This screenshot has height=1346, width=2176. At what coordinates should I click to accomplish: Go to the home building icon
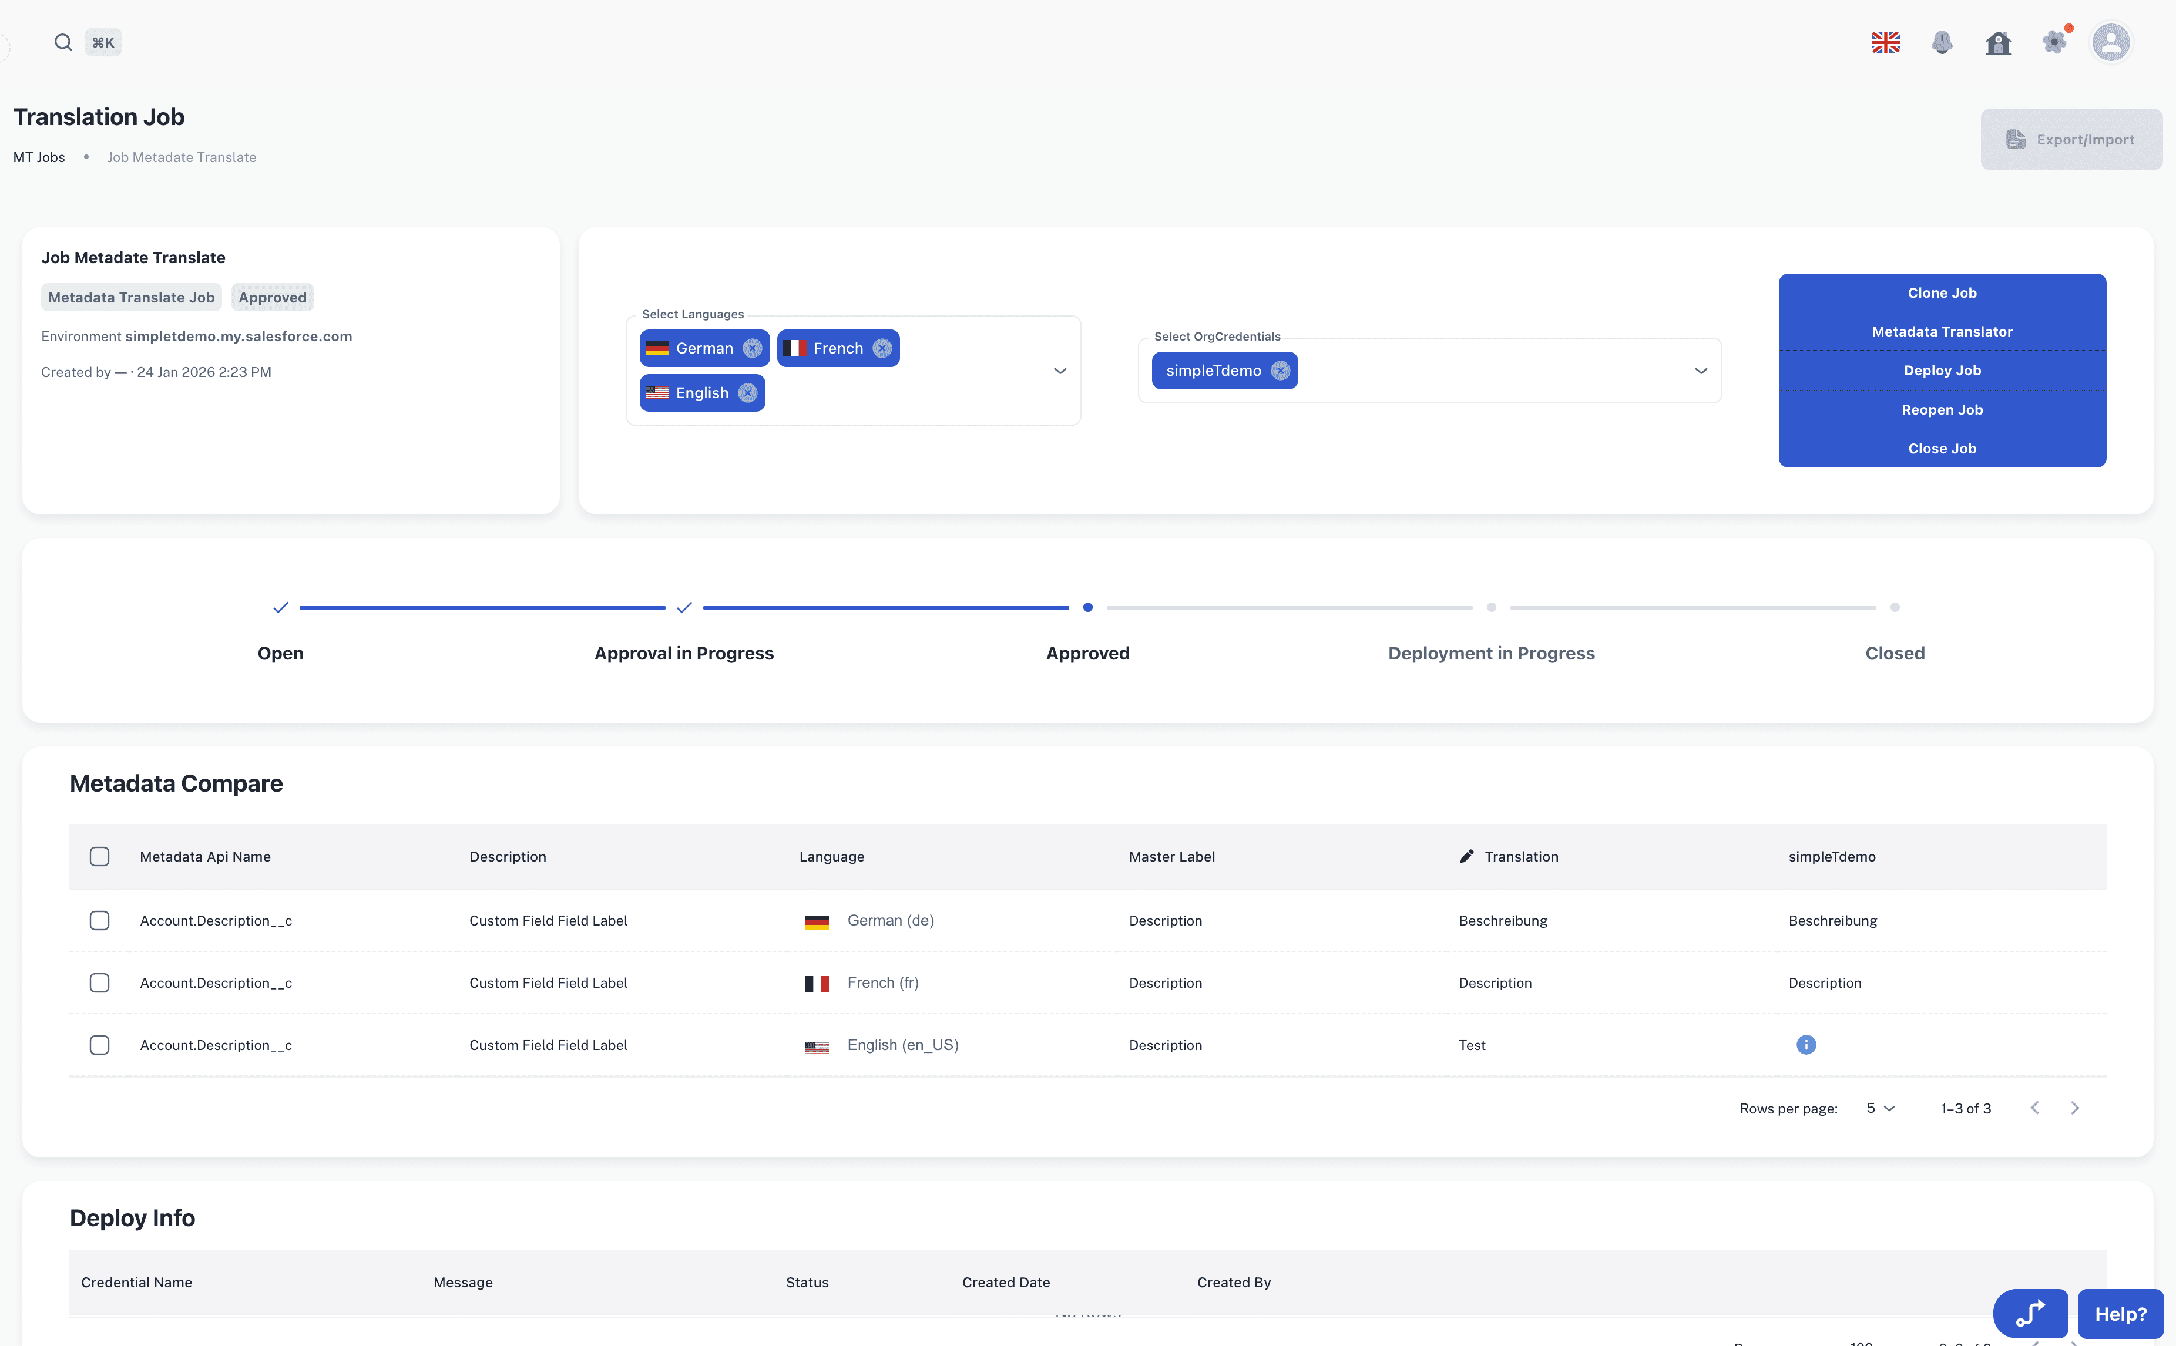click(x=1998, y=43)
